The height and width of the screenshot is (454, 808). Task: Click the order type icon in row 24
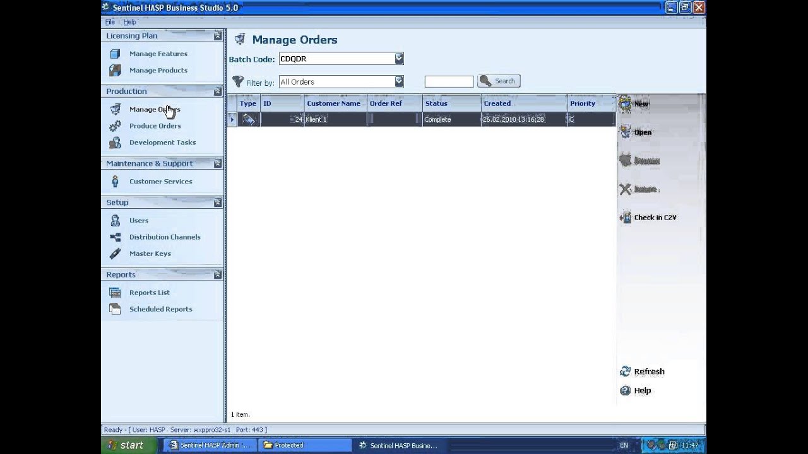point(249,119)
